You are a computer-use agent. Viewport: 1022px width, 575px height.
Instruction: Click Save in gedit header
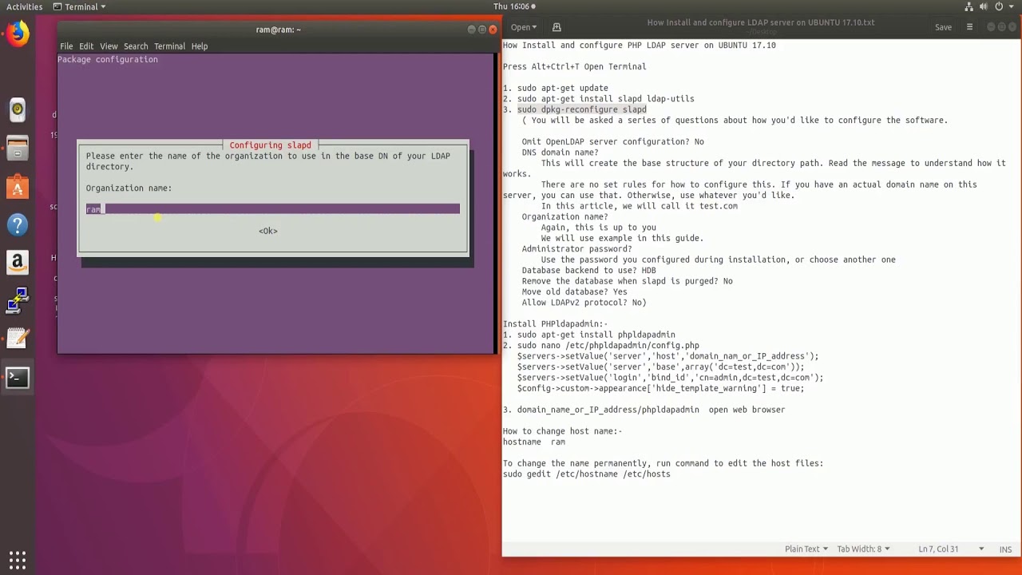pyautogui.click(x=943, y=27)
